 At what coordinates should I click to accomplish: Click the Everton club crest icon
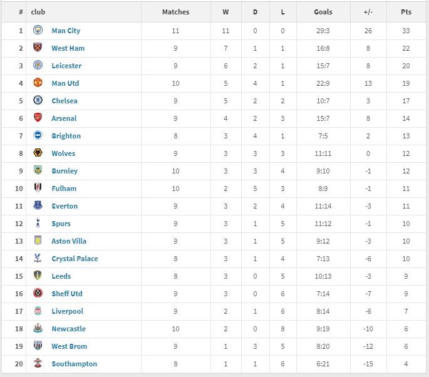click(x=38, y=205)
